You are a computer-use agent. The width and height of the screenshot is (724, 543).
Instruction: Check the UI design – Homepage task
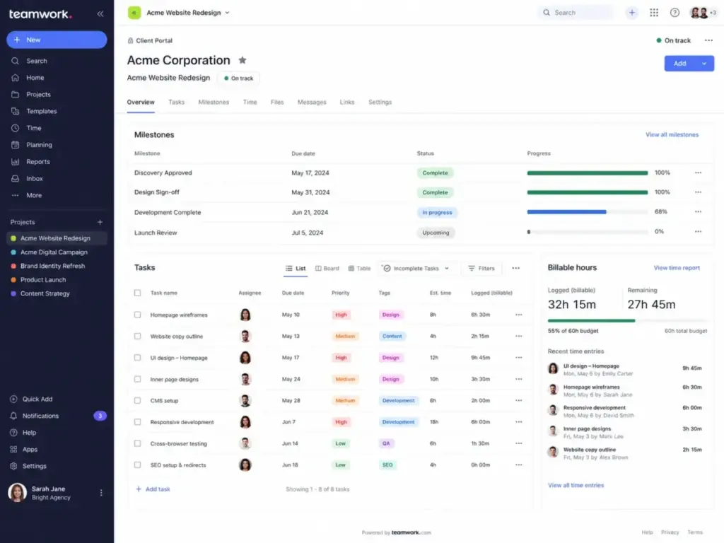tap(138, 358)
